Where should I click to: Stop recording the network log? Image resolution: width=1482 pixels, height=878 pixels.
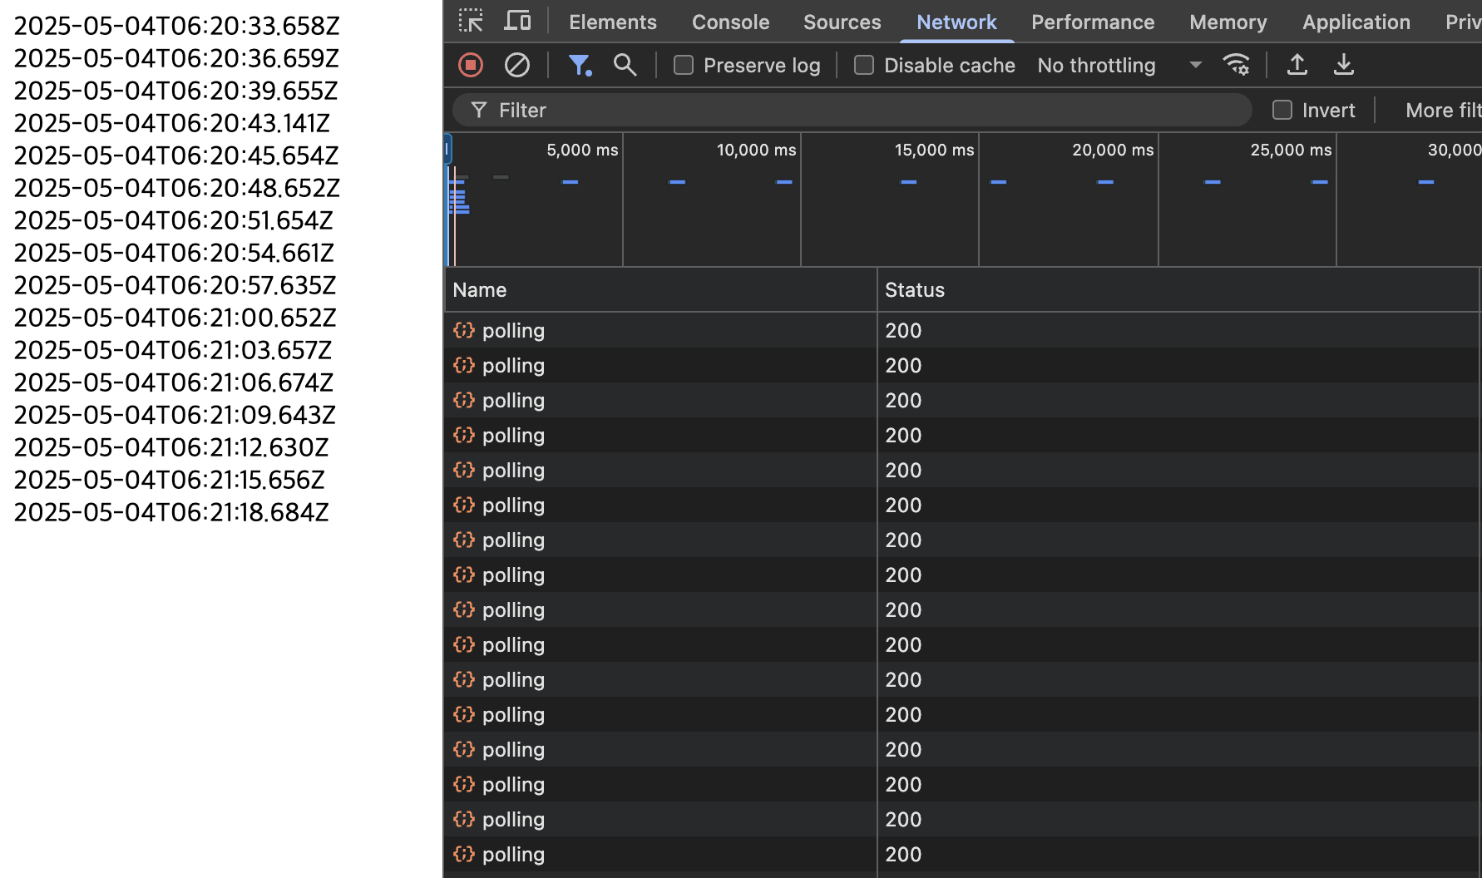(471, 65)
